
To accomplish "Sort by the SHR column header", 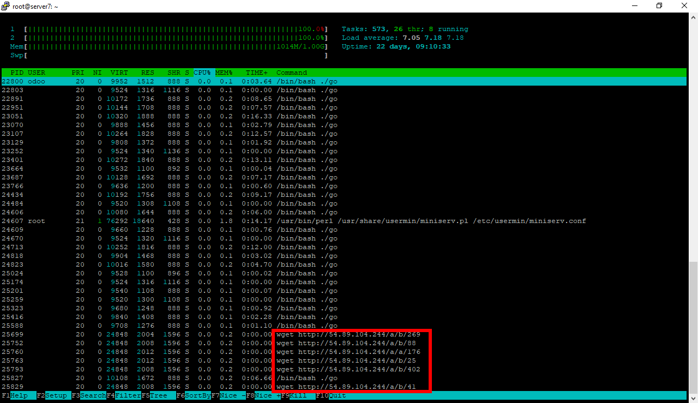I will [174, 73].
